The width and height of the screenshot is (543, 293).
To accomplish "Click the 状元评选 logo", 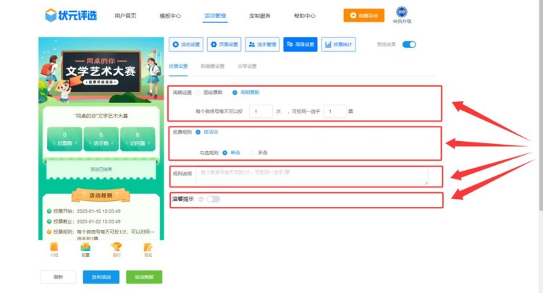I will [72, 15].
